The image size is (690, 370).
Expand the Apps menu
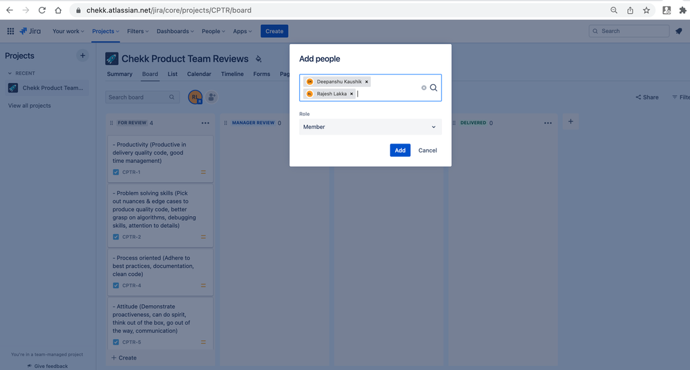point(242,31)
